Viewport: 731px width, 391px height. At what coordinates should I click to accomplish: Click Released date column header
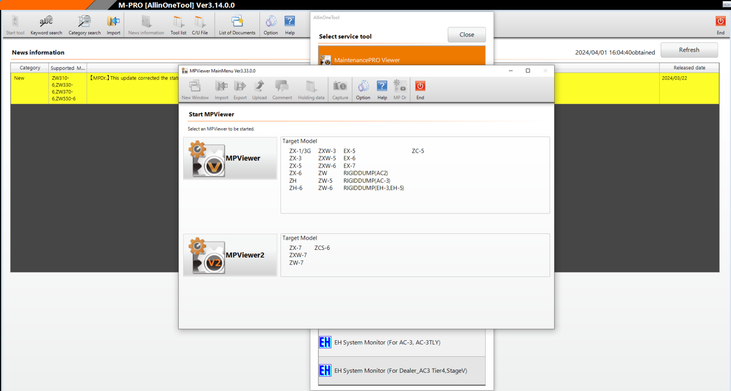(x=689, y=68)
